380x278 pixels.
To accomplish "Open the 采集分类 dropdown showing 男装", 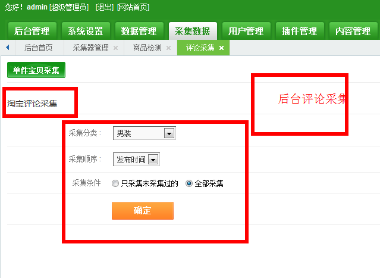I will pyautogui.click(x=145, y=133).
